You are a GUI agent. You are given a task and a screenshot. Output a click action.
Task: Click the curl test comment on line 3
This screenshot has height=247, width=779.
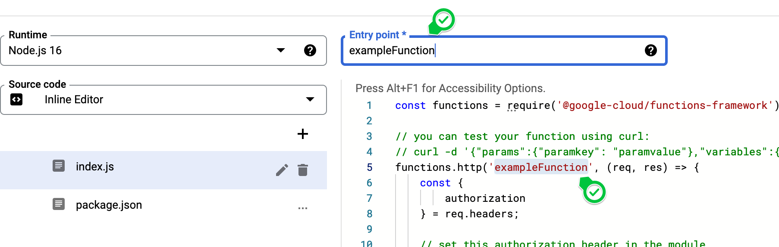tap(522, 136)
